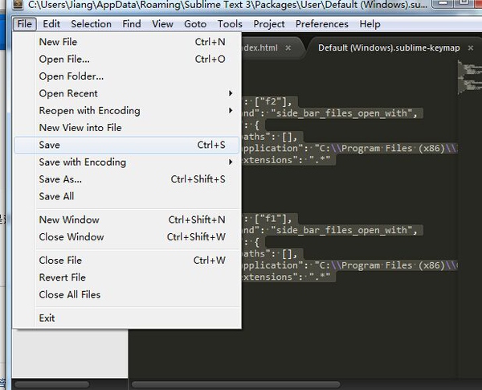482x390 pixels.
Task: Close the Default (Windows).sublime-keymap tab
Action: (470, 48)
